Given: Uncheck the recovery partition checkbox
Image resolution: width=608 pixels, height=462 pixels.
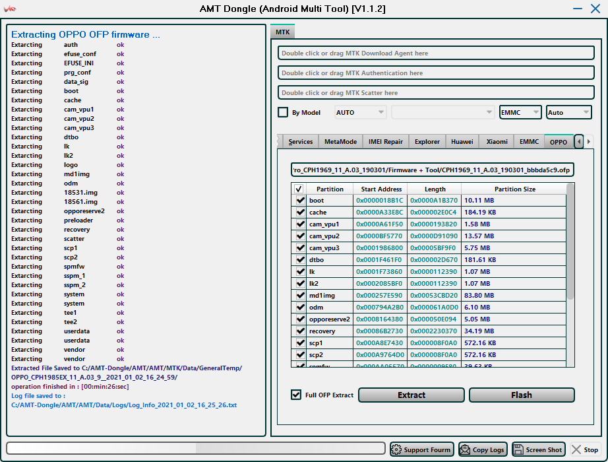Looking at the screenshot, I should tap(300, 331).
